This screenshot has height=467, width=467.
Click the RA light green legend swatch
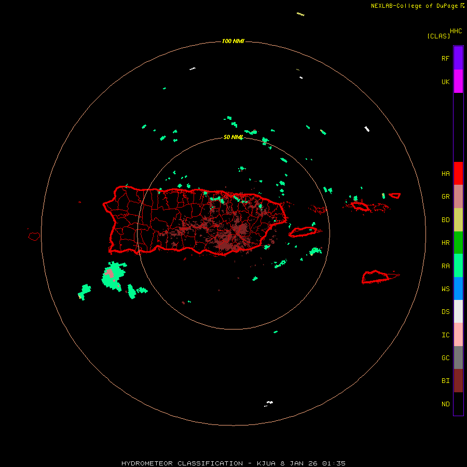pyautogui.click(x=458, y=266)
